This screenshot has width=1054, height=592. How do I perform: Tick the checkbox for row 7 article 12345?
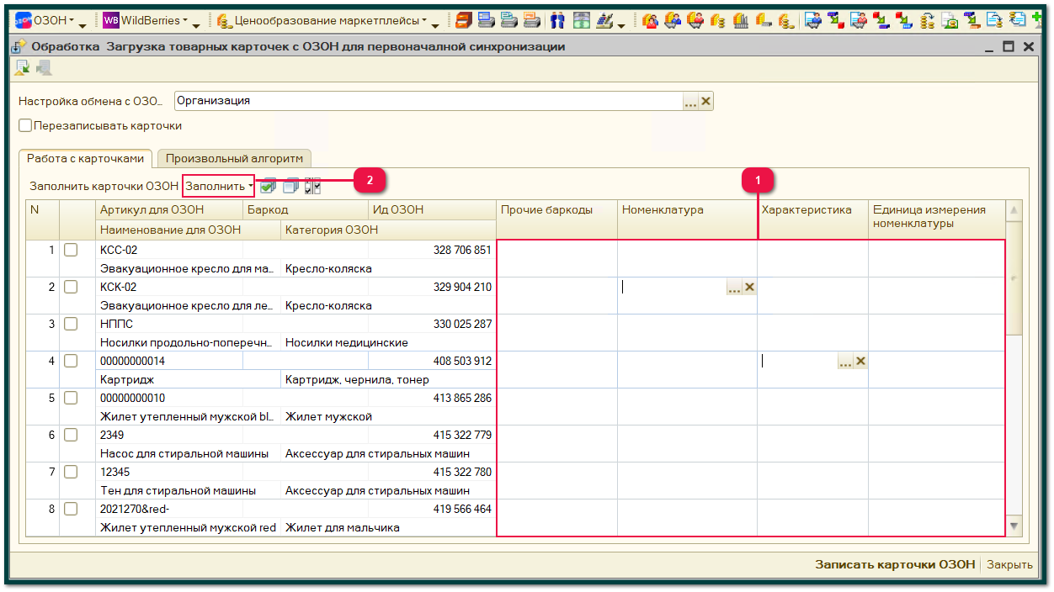(71, 472)
